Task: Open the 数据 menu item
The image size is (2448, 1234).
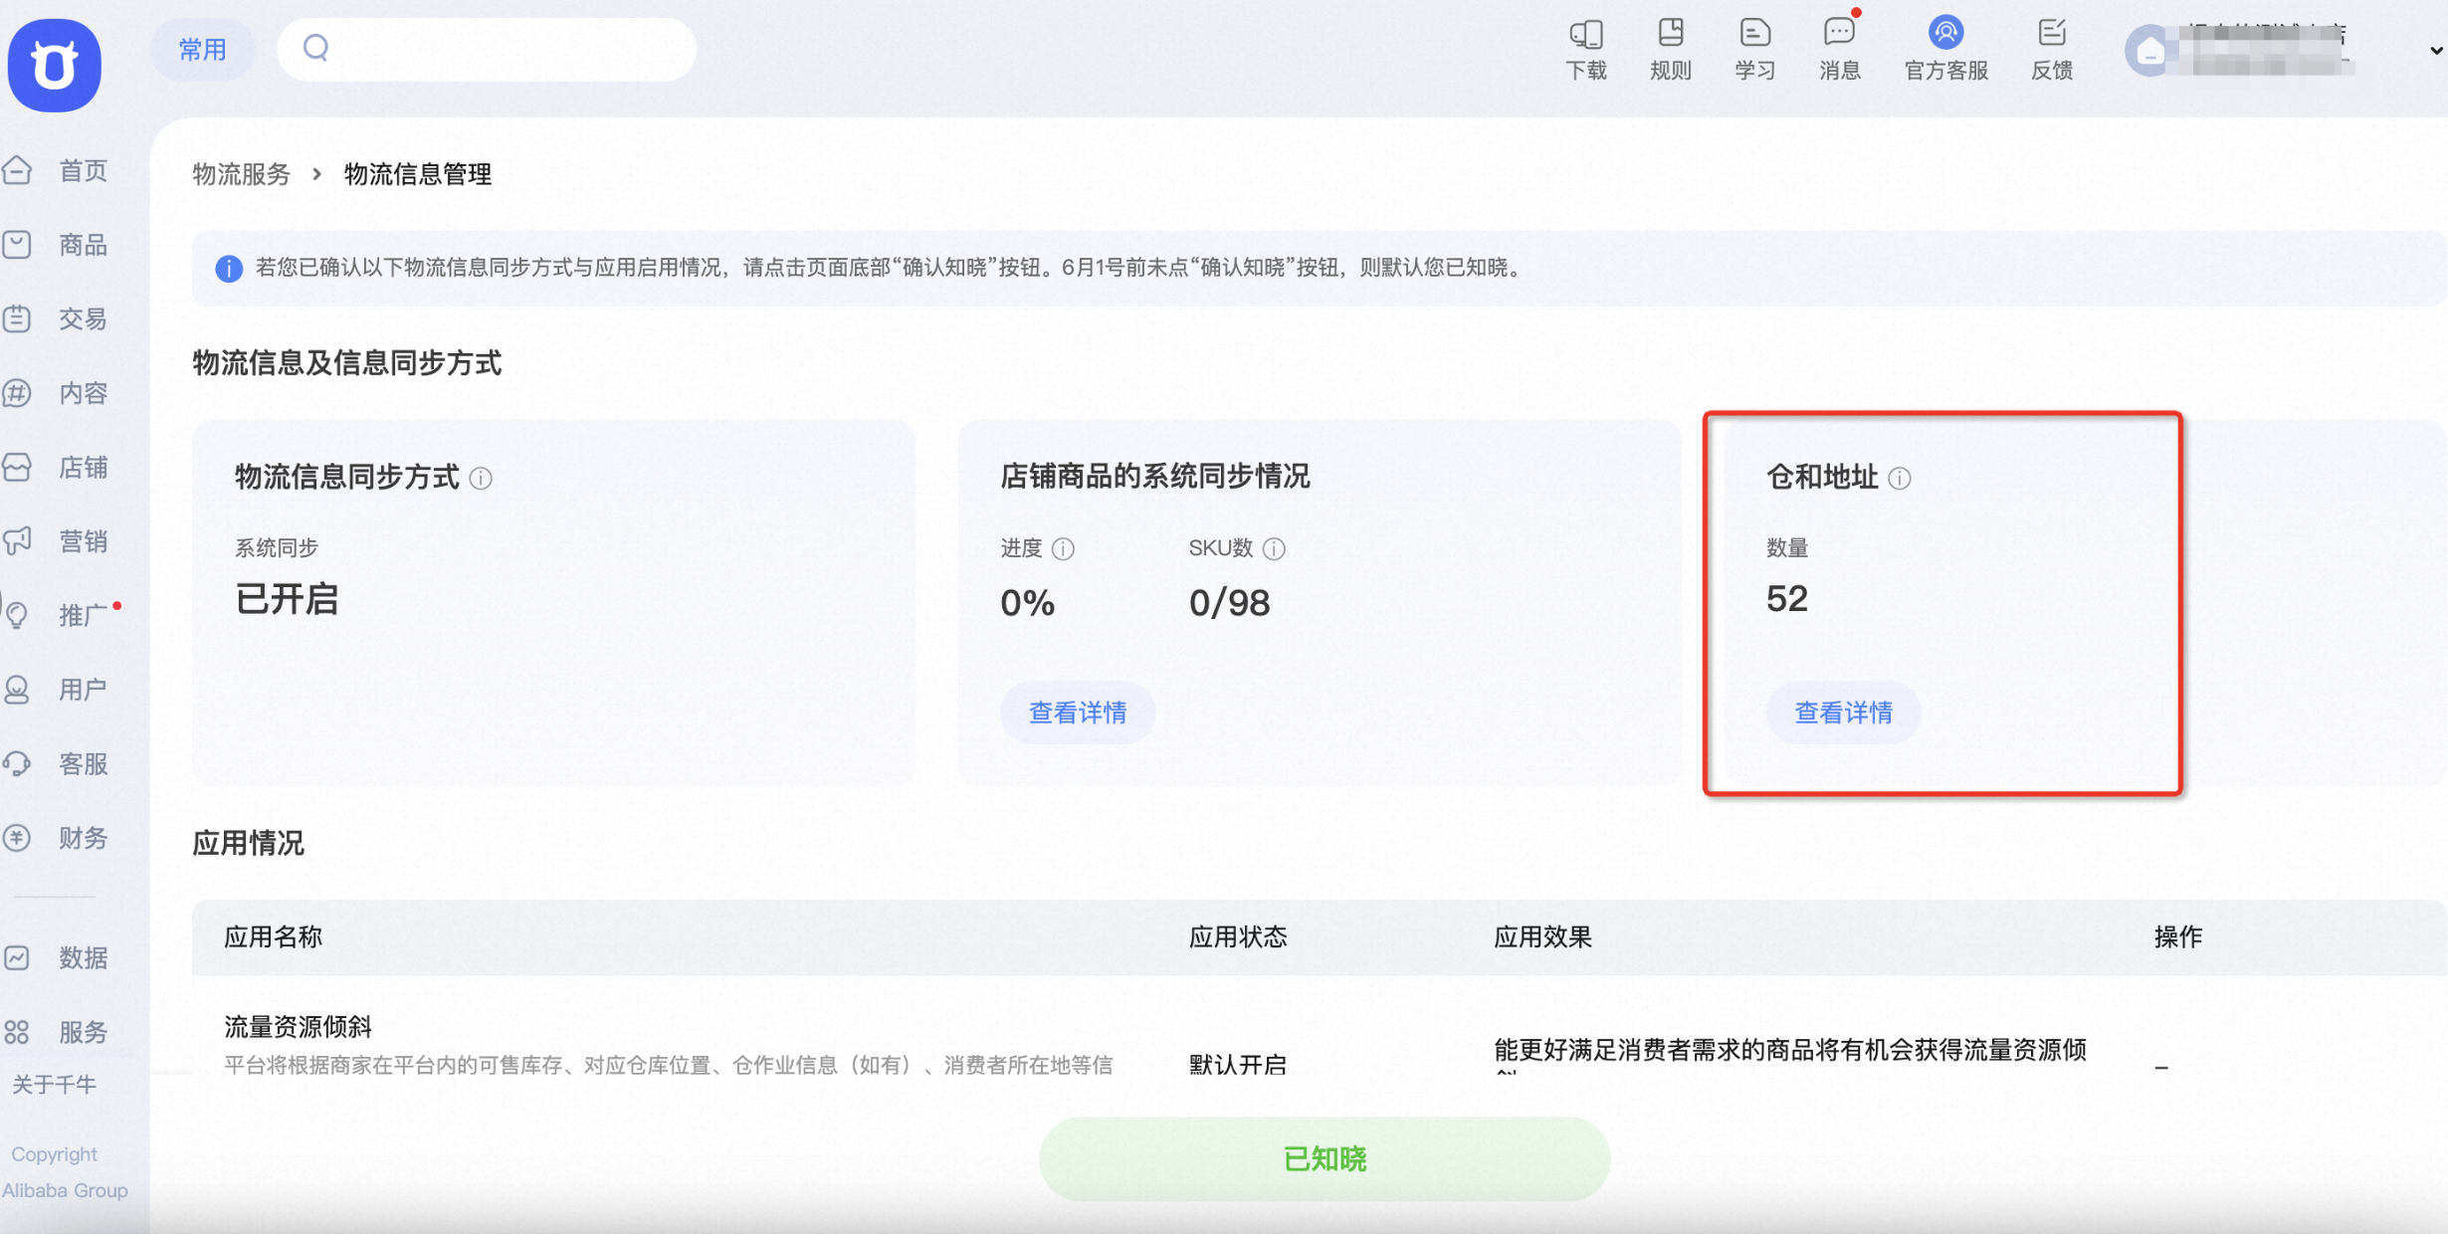Action: [83, 957]
